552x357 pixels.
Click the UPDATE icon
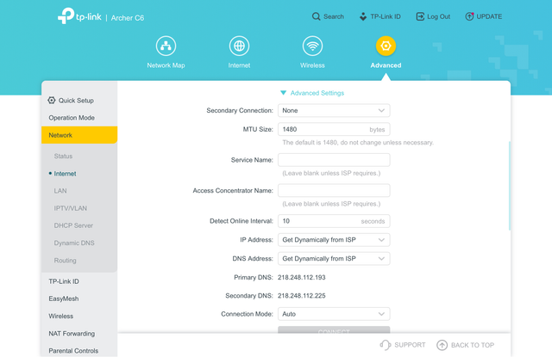pyautogui.click(x=470, y=16)
